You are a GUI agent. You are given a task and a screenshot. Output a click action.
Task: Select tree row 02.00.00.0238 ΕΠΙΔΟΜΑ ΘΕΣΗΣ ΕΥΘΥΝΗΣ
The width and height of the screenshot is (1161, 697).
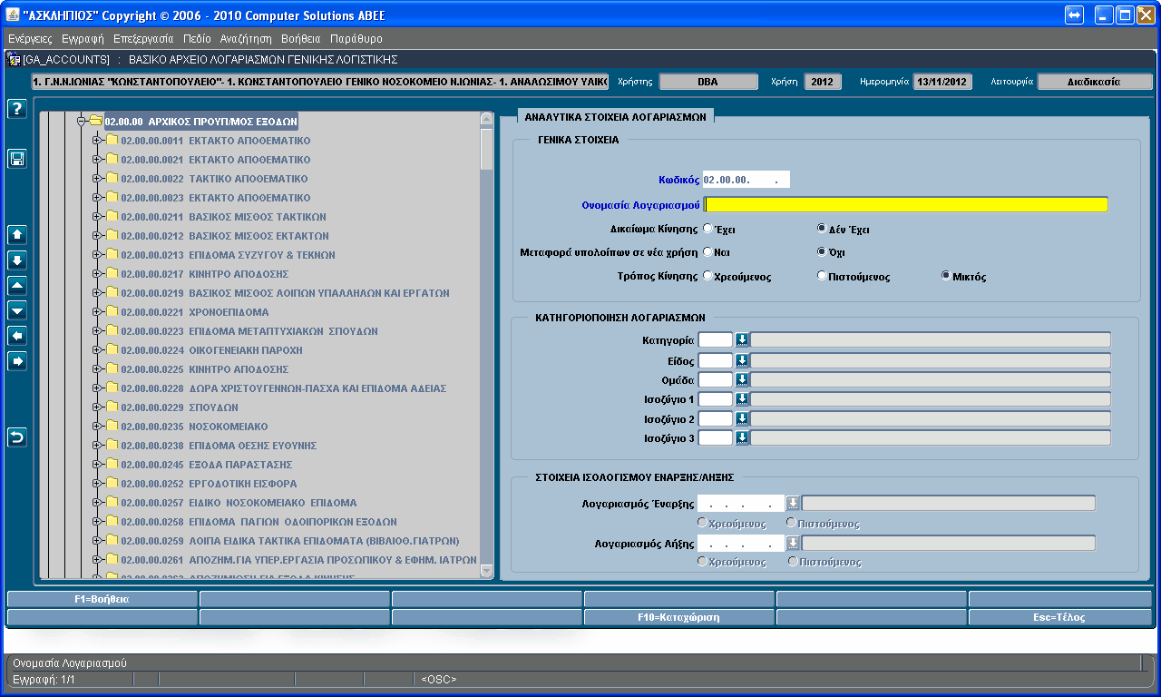219,446
